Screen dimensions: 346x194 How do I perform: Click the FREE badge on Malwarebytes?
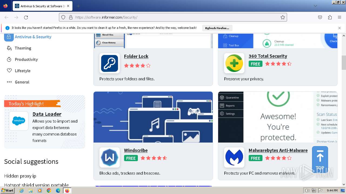pos(255,158)
